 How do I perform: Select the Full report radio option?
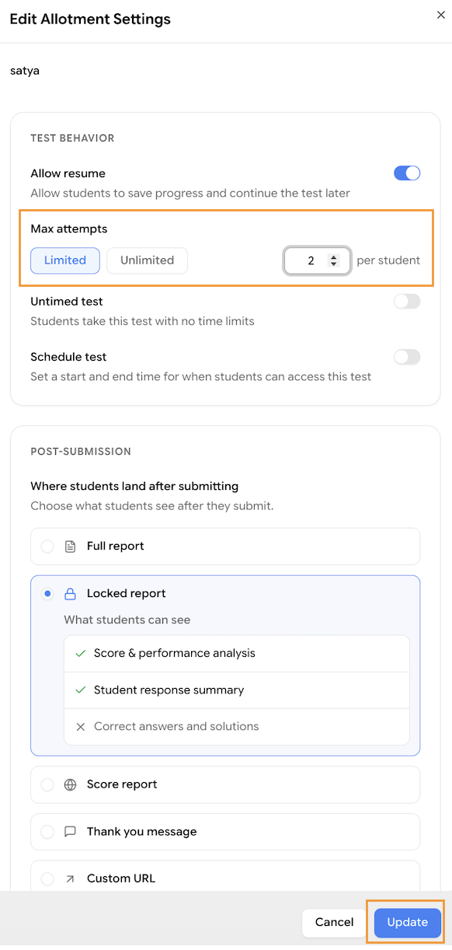tap(47, 547)
